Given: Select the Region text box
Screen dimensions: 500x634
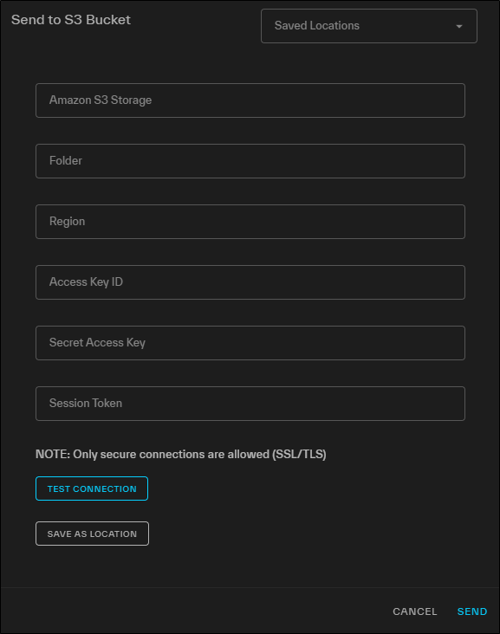Looking at the screenshot, I should 250,222.
